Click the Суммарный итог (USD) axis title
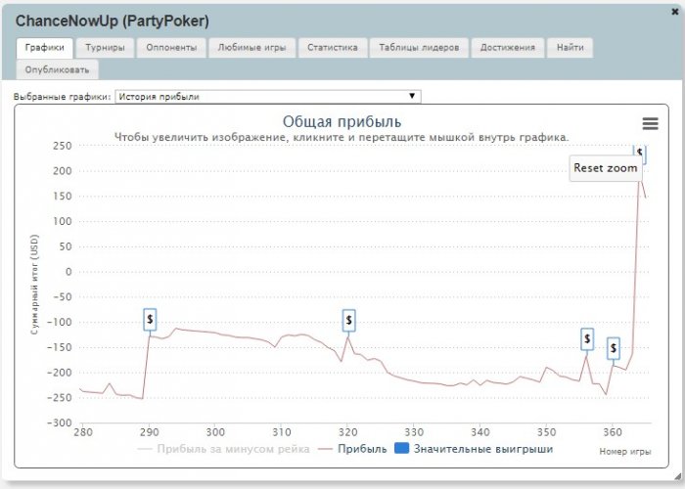 [x=34, y=285]
